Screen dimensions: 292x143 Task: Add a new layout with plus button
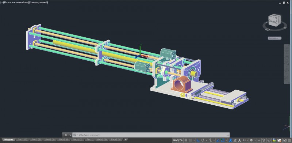pyautogui.click(x=126, y=139)
